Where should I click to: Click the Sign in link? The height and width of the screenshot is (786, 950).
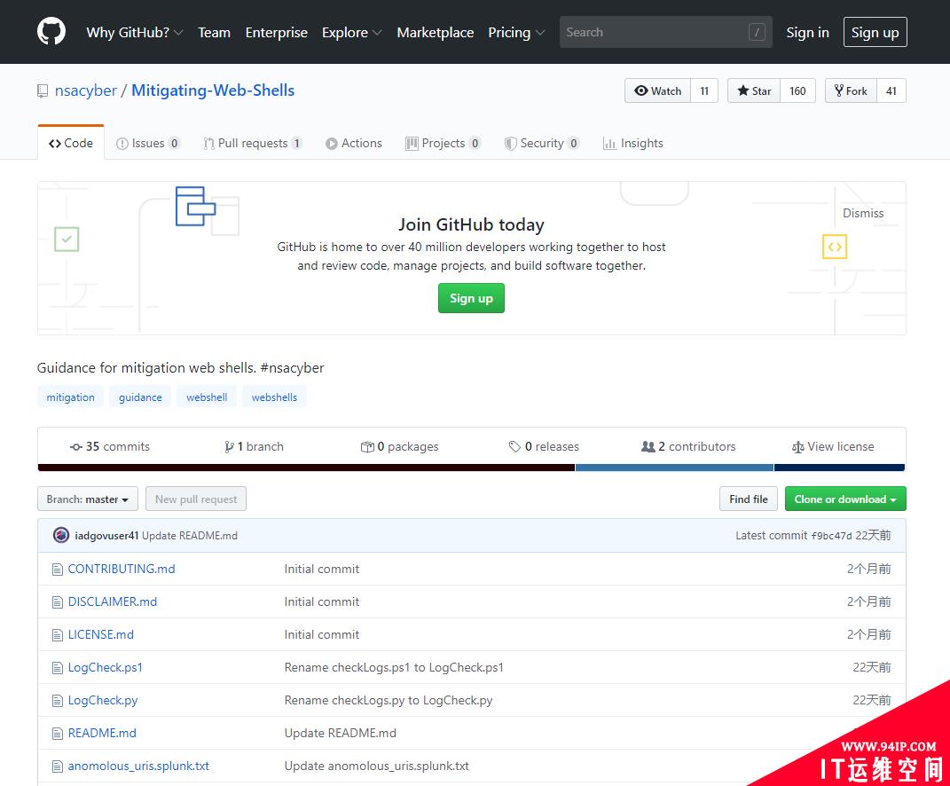click(807, 32)
